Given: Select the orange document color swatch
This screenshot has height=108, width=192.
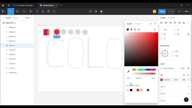Looking at the screenshot, I should click(141, 90).
